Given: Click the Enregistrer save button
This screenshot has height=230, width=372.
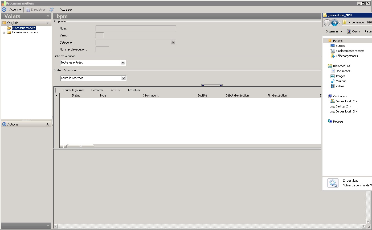Looking at the screenshot, I should 35,10.
